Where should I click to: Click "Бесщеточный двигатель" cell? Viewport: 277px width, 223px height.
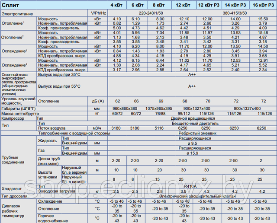[x=195, y=124]
